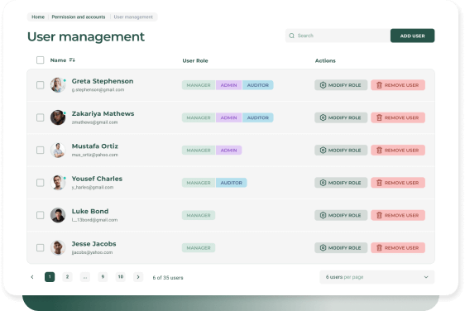Modify role for Luke Bond
Viewport: 465px width, 311px height.
tap(341, 215)
